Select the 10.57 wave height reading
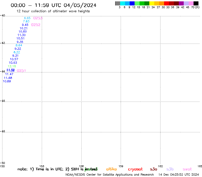 click(14, 59)
